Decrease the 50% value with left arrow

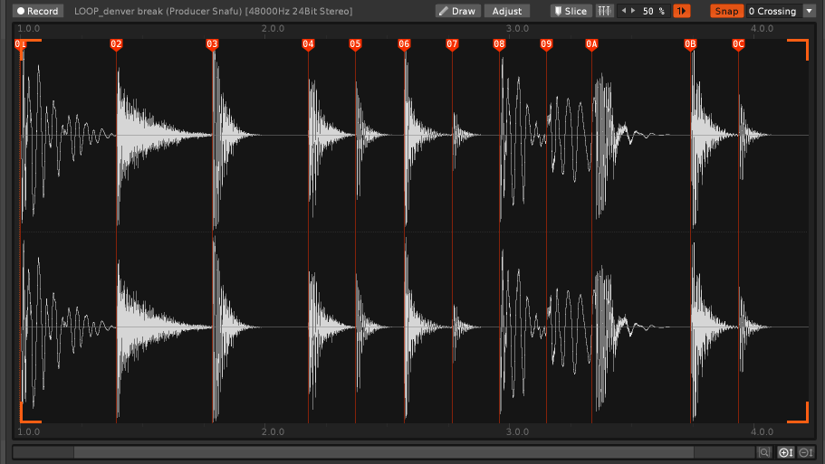coord(624,11)
